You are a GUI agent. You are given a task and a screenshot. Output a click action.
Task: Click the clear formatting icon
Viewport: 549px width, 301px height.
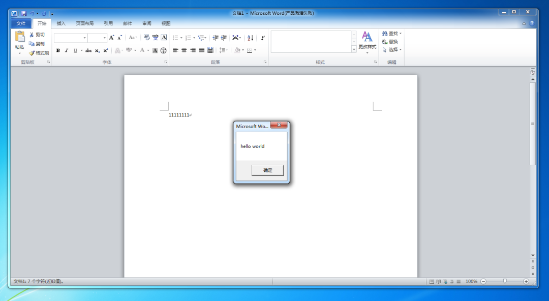click(147, 38)
